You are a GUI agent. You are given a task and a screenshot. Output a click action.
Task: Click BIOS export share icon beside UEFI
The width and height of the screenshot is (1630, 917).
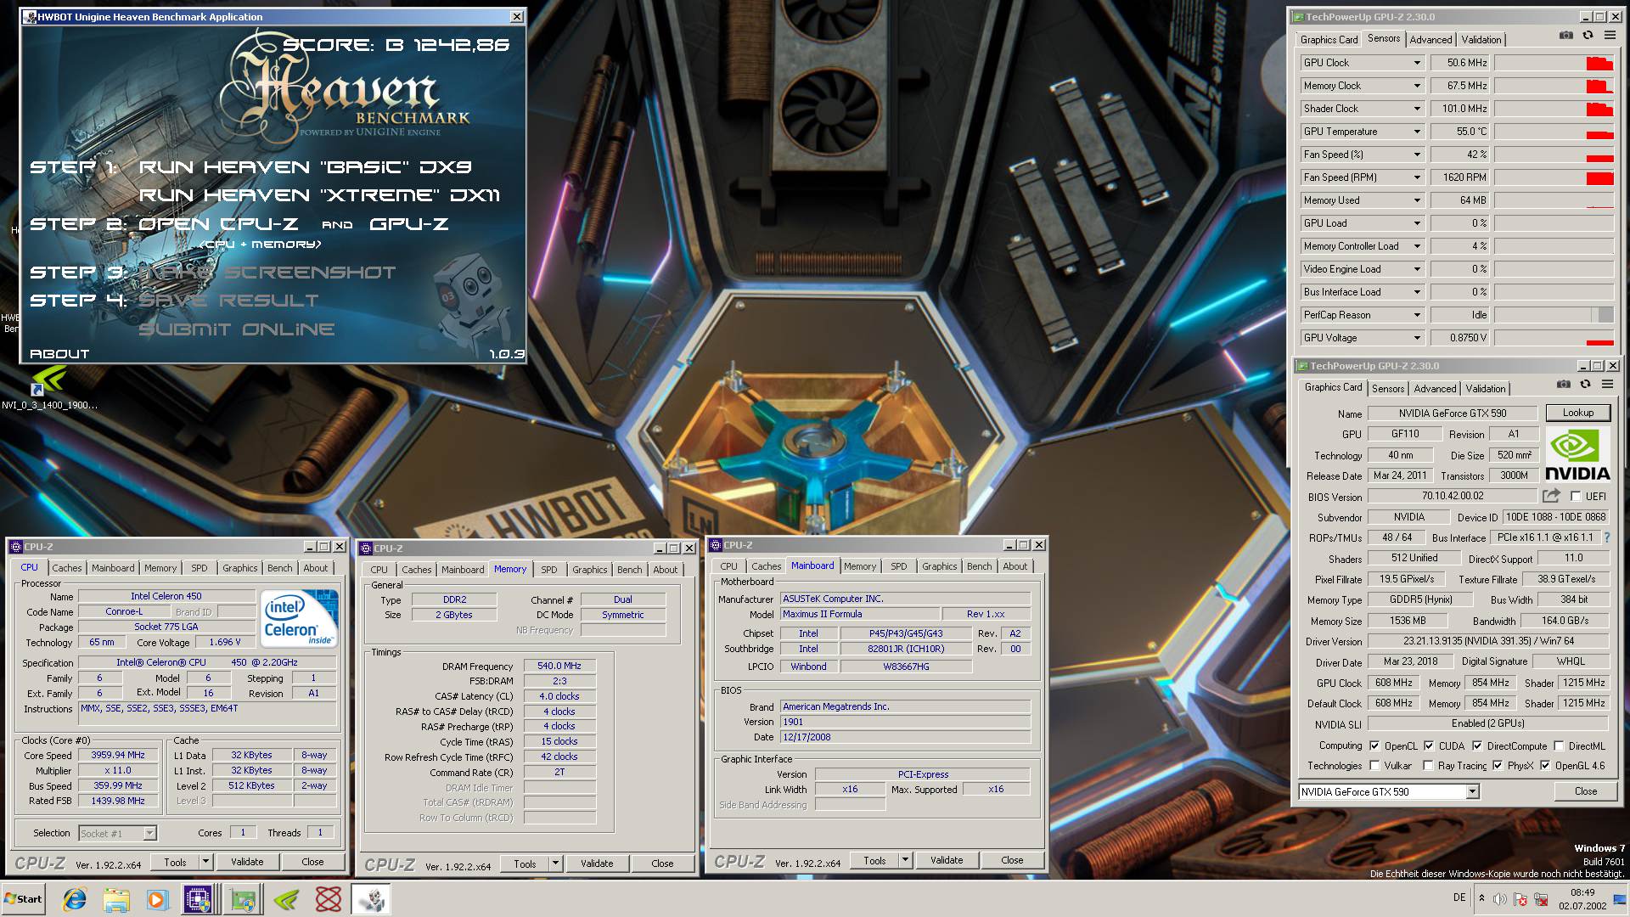point(1552,496)
